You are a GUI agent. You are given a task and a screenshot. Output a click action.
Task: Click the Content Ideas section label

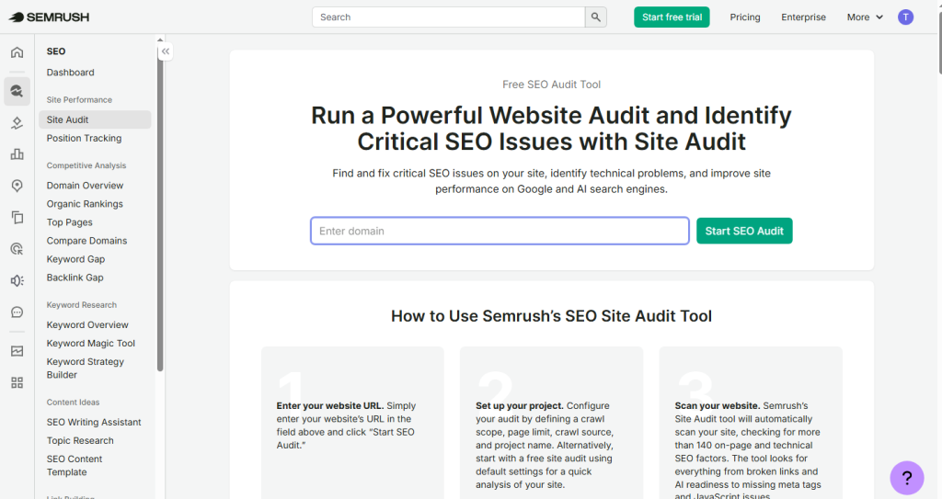tap(74, 403)
